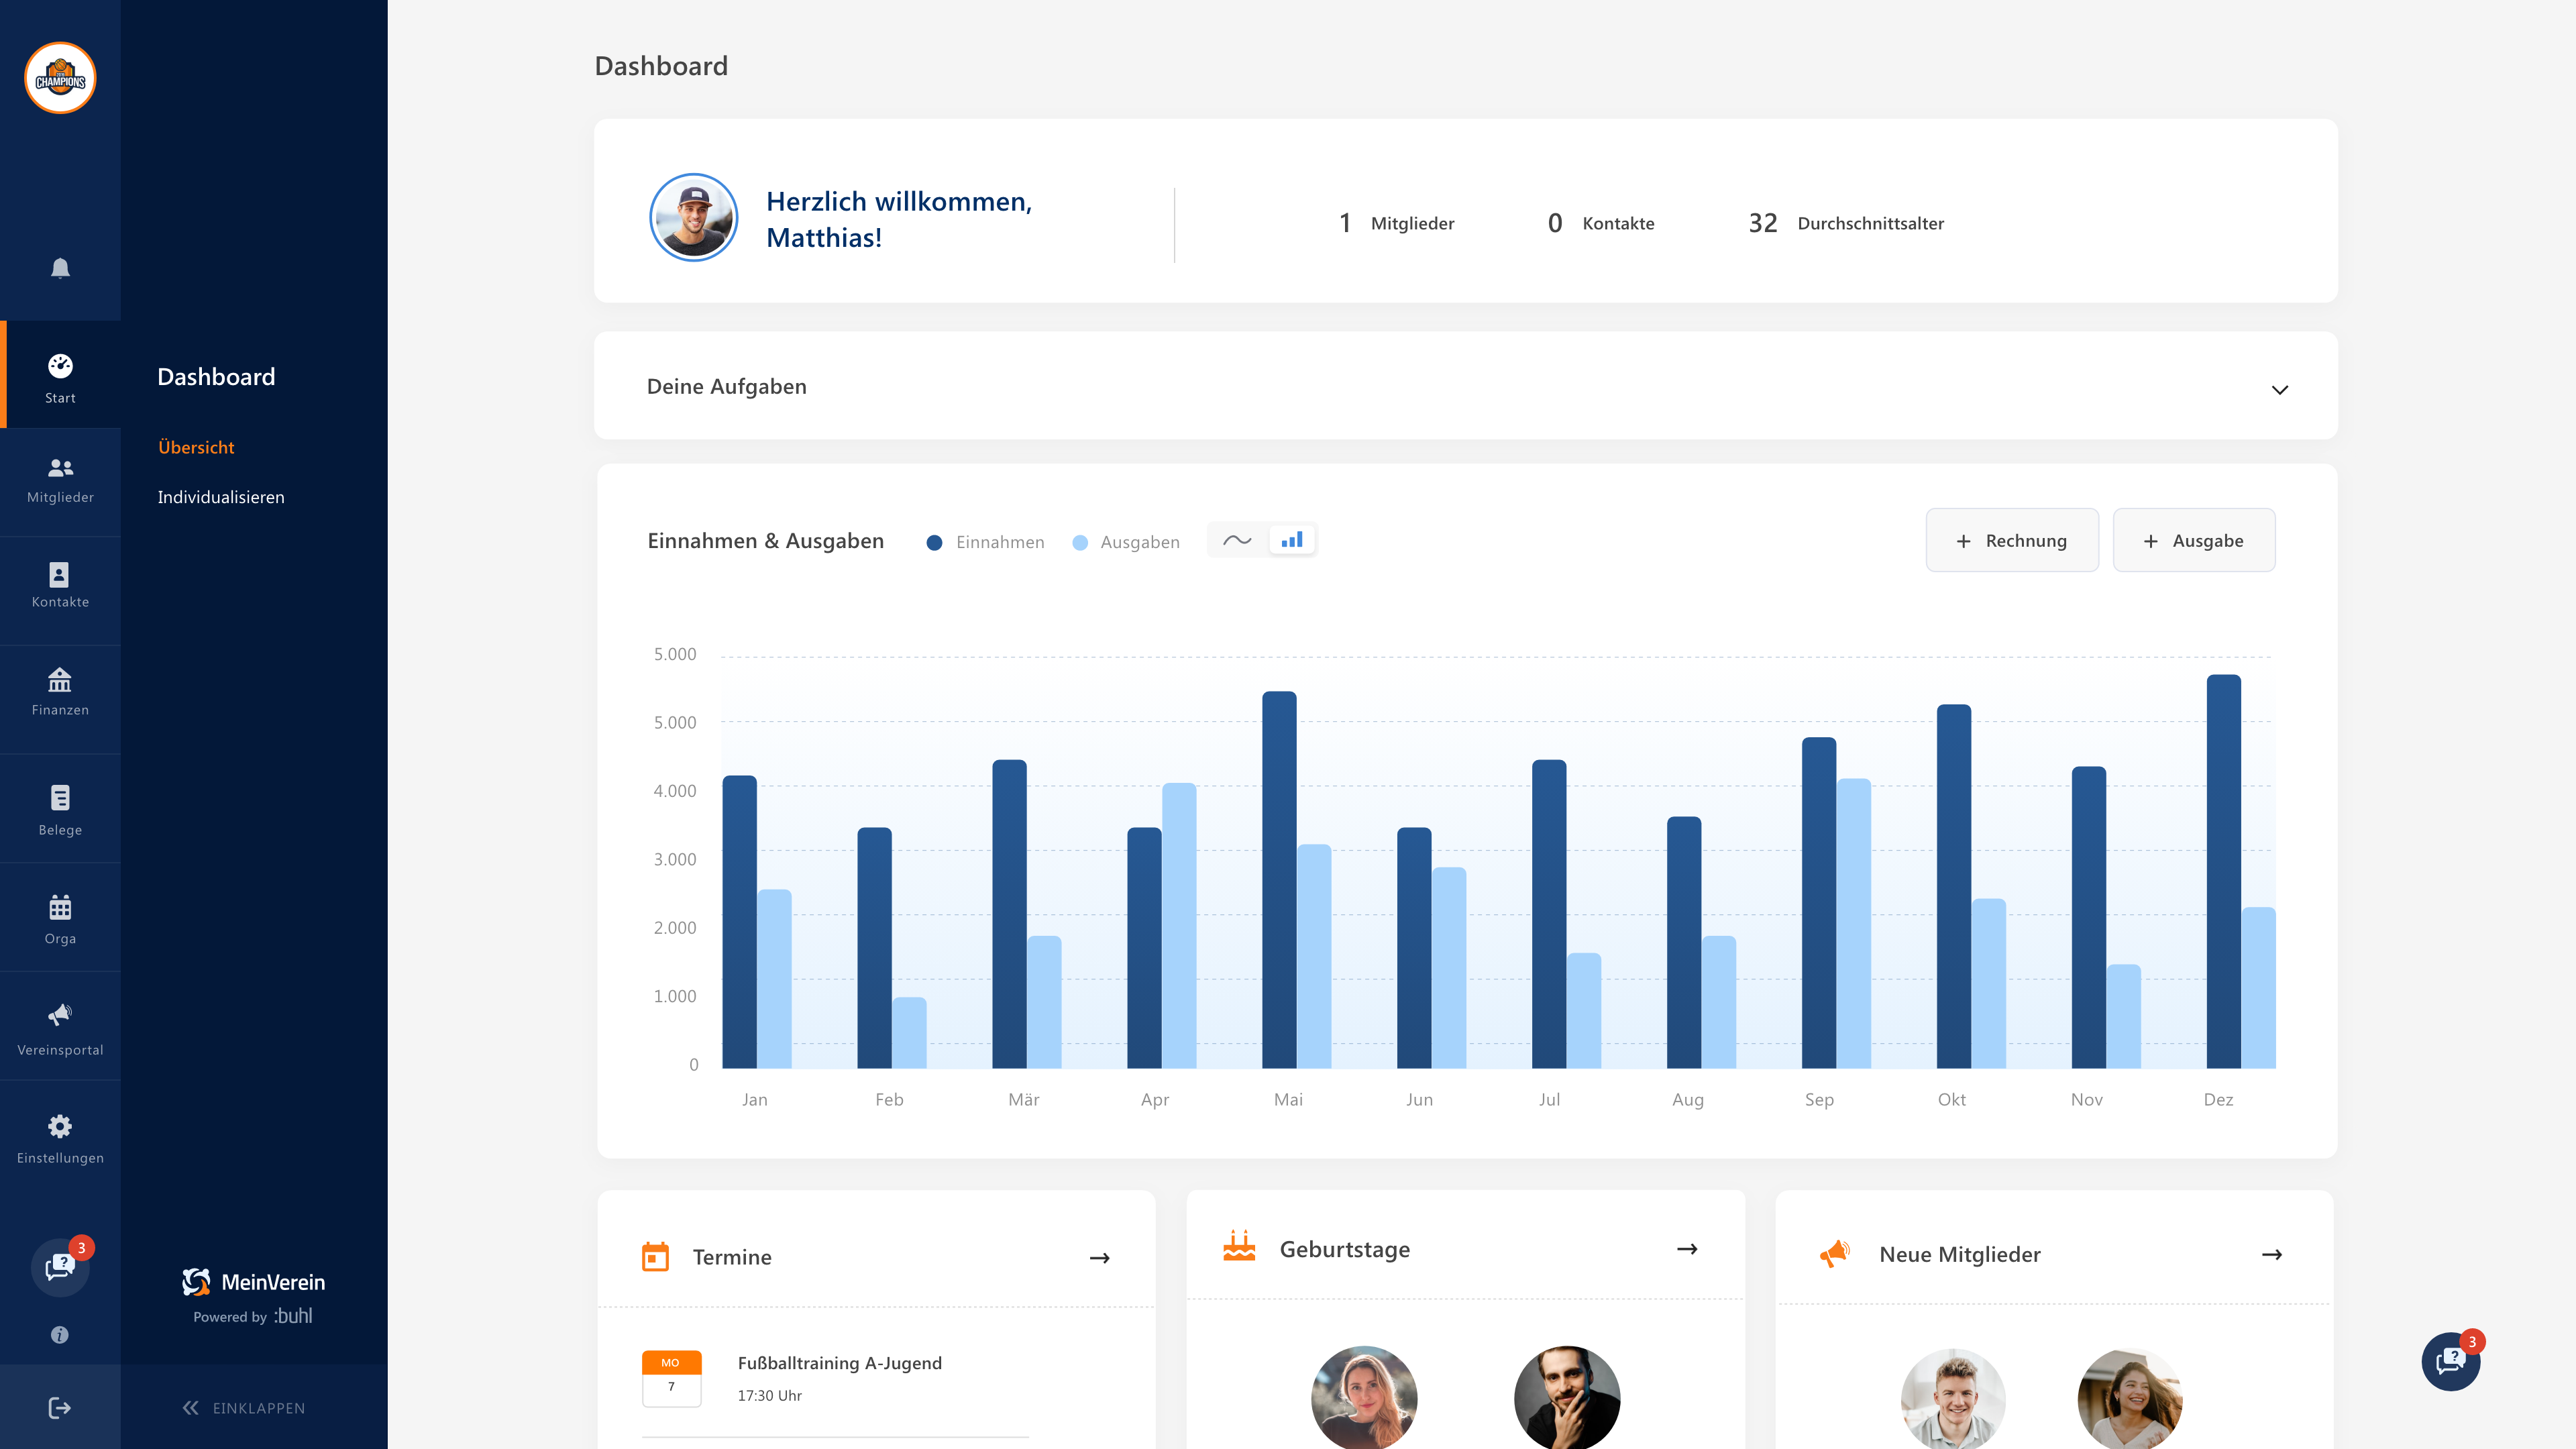Click the Rechnung add button

click(x=2011, y=540)
